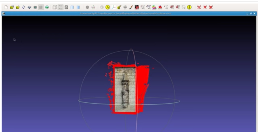Click the blue axes reference icon
The height and width of the screenshot is (132, 258).
114,7
